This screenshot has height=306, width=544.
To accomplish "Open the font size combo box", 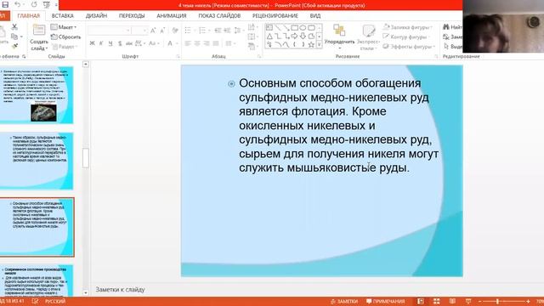I will point(139,31).
